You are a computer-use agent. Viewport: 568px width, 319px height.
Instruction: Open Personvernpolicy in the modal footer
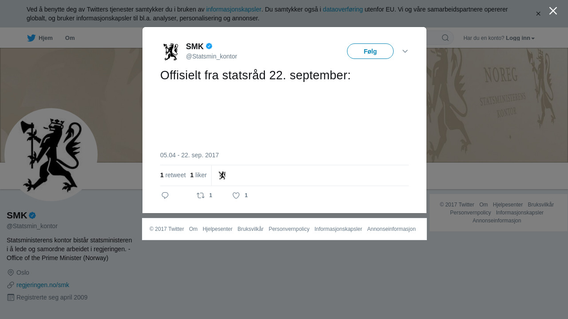pyautogui.click(x=289, y=229)
